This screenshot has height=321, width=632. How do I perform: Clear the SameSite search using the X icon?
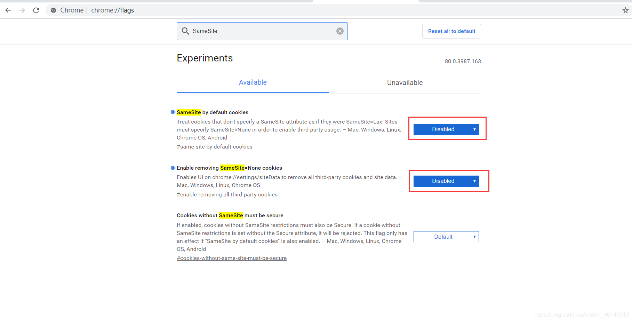[339, 31]
